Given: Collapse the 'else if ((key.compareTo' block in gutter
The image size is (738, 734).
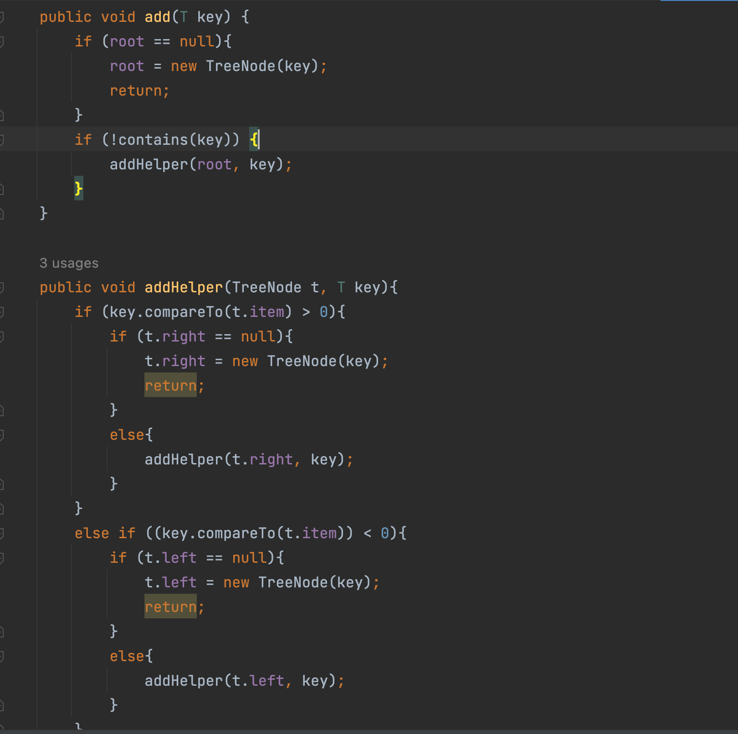Looking at the screenshot, I should click(x=2, y=533).
